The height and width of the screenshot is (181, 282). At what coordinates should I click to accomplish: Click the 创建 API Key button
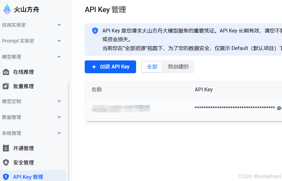[111, 67]
